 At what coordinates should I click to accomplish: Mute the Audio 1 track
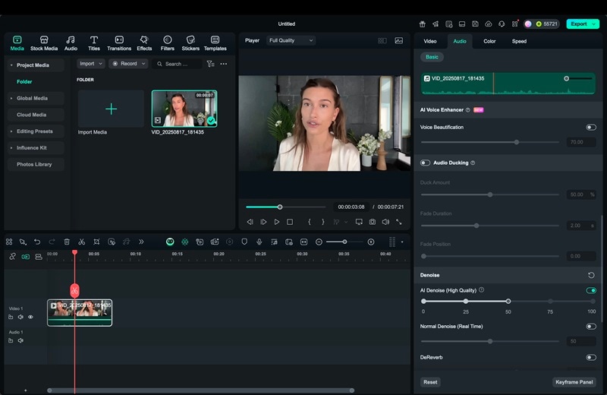20,341
